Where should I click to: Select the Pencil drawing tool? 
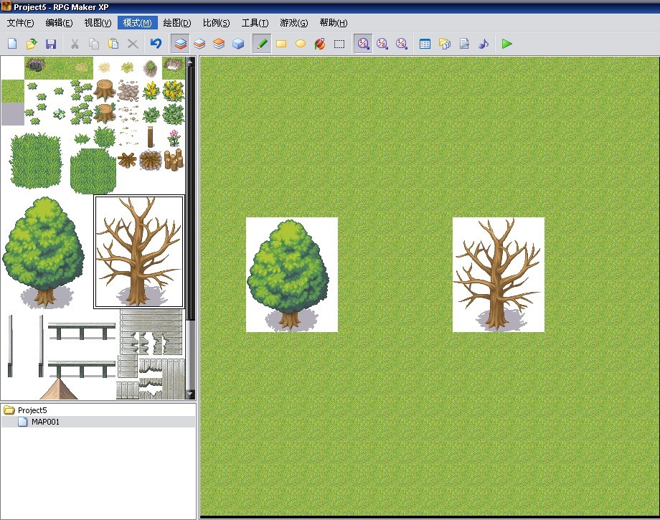coord(262,44)
